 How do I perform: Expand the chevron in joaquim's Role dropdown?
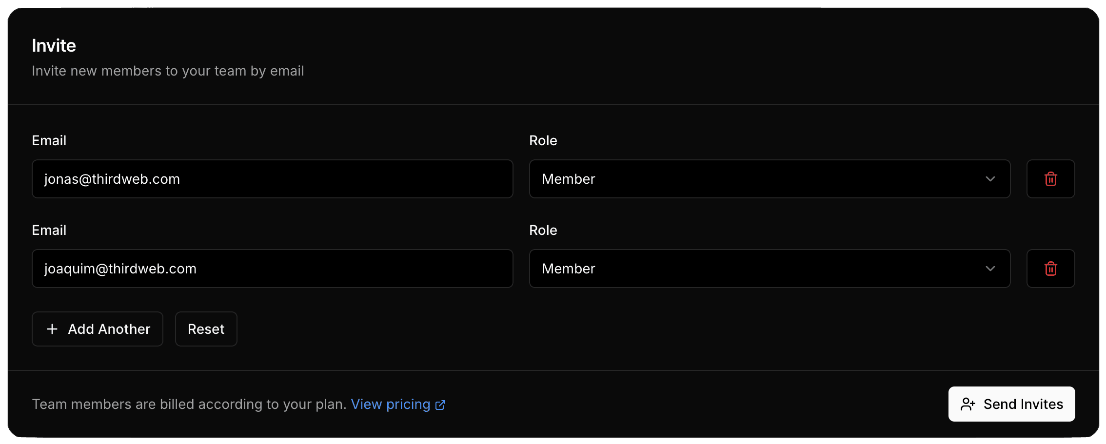pyautogui.click(x=990, y=269)
